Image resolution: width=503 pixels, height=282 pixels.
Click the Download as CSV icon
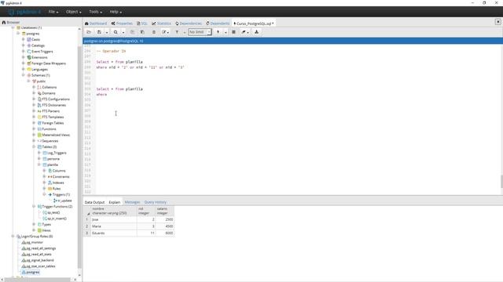coord(257,32)
